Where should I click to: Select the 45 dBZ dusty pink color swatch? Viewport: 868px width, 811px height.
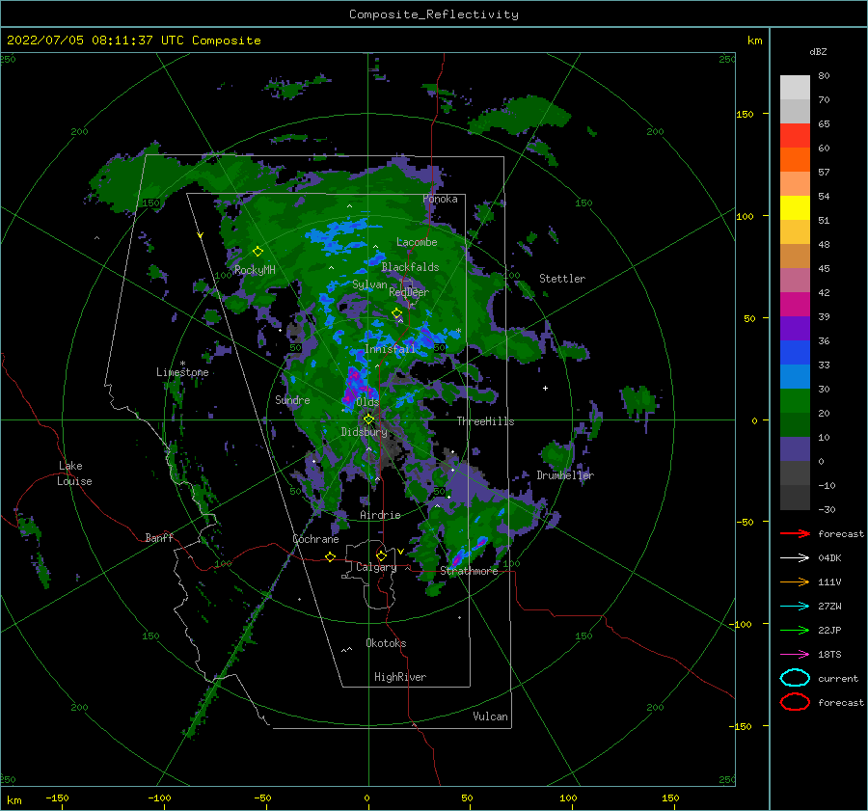point(795,280)
